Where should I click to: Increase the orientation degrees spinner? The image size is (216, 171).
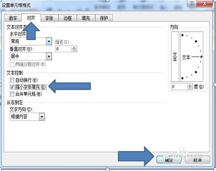(x=190, y=85)
